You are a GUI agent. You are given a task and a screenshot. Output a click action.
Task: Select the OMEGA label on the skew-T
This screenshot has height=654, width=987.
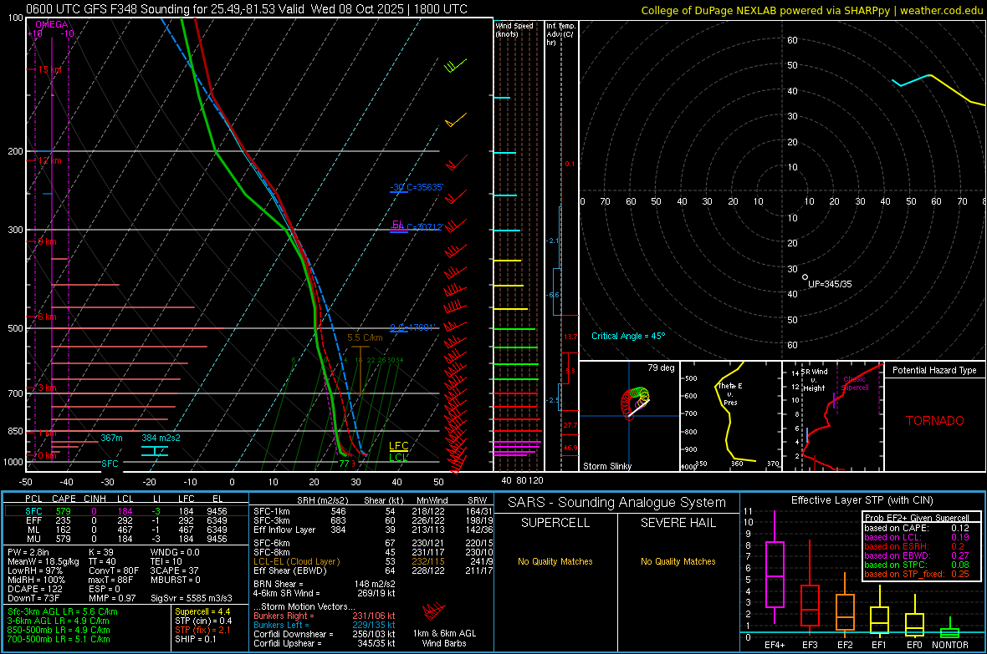(52, 24)
